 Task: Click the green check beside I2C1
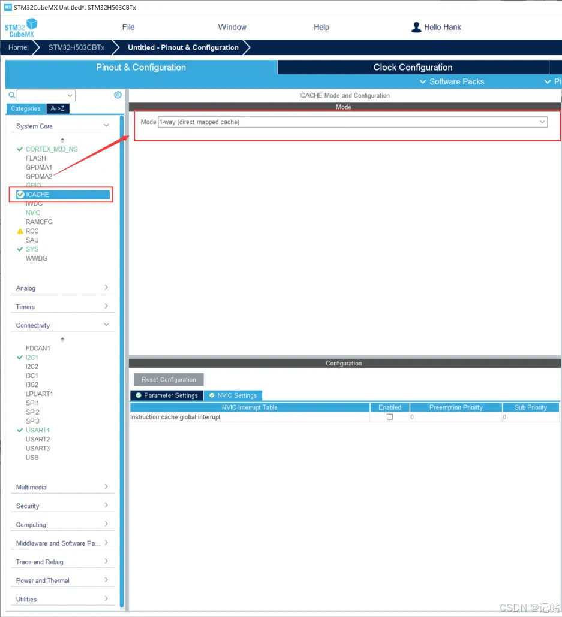(x=20, y=357)
